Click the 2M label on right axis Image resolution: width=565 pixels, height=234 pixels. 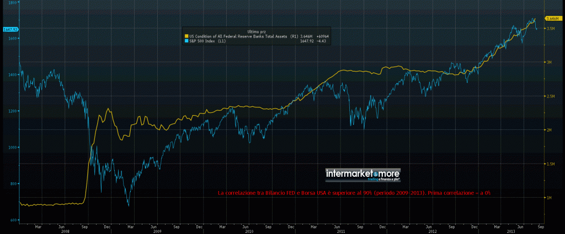(x=548, y=130)
